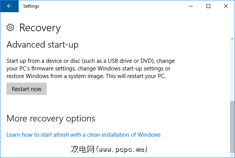Click the empty title bar area
235x158 pixels.
[114, 6]
